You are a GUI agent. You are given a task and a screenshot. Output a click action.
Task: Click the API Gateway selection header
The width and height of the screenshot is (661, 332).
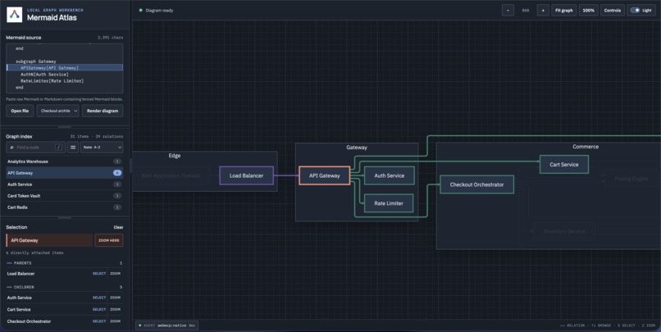49,240
